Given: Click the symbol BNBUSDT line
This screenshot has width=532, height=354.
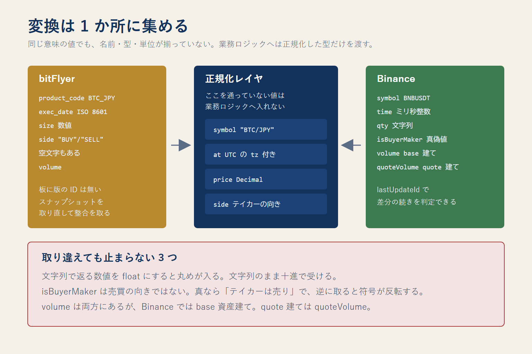Looking at the screenshot, I should 404,98.
